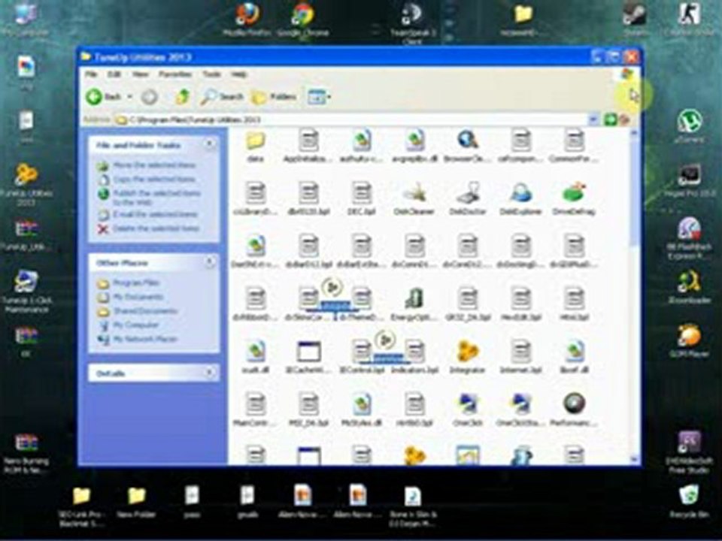The width and height of the screenshot is (722, 541).
Task: Go to Shared Documents in Other Places
Action: tap(145, 311)
